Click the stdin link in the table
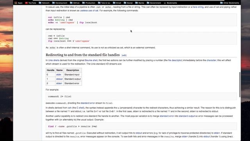Image resolution: width=250 pixels, height=141 pixels. [x=59, y=75]
